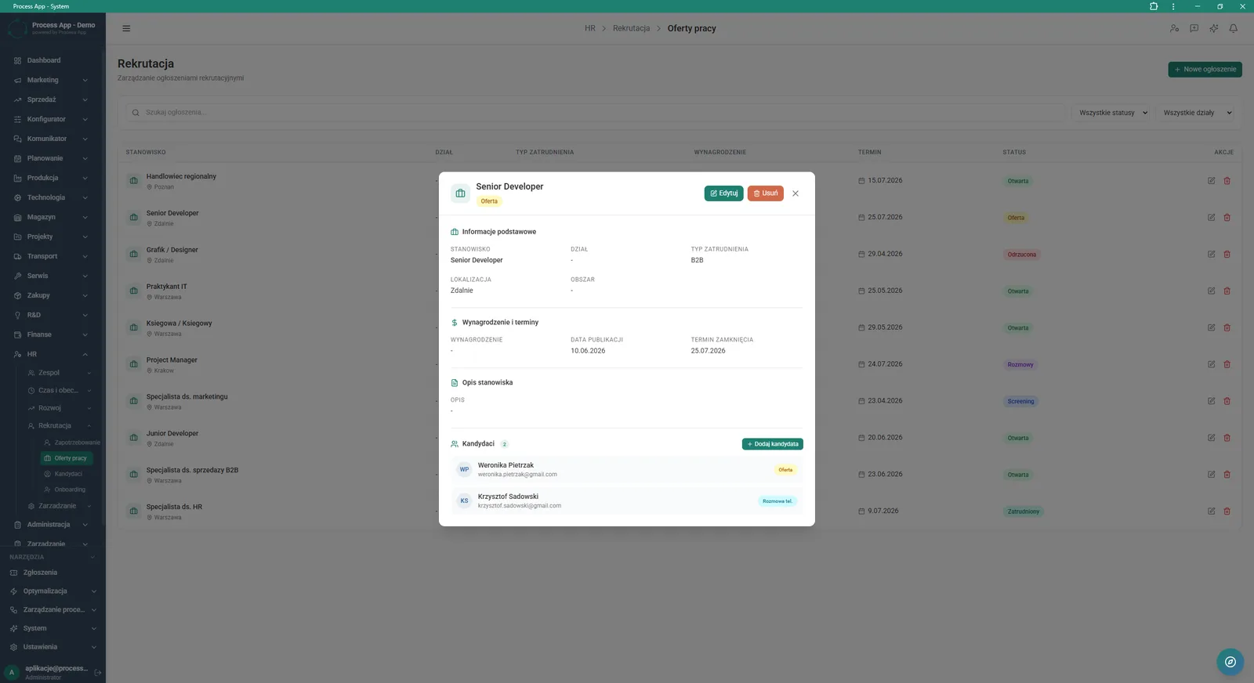
Task: Expand the Konfigurator sidebar section
Action: pos(53,119)
